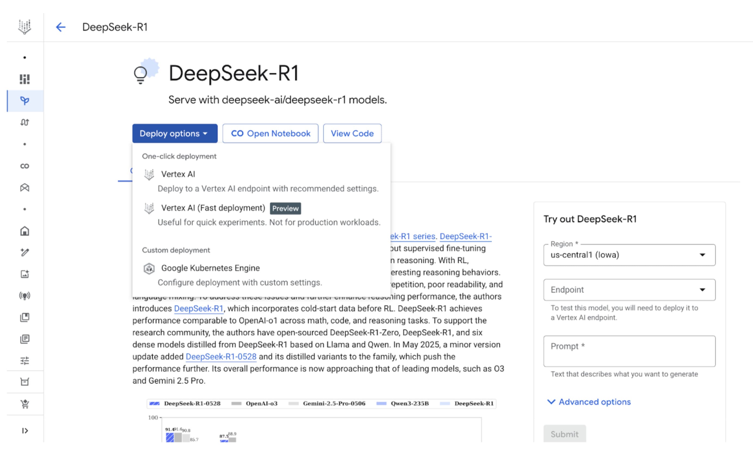
Task: Click the DeepSeek-R1-0528 chart legend swatch
Action: [x=154, y=404]
